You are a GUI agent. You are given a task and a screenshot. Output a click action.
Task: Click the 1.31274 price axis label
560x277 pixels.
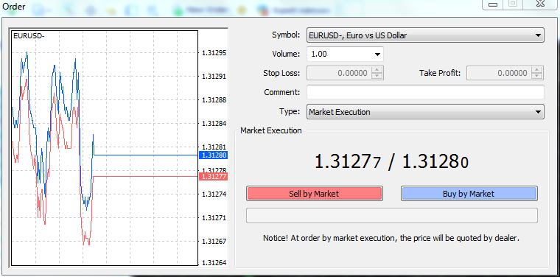[x=214, y=194]
